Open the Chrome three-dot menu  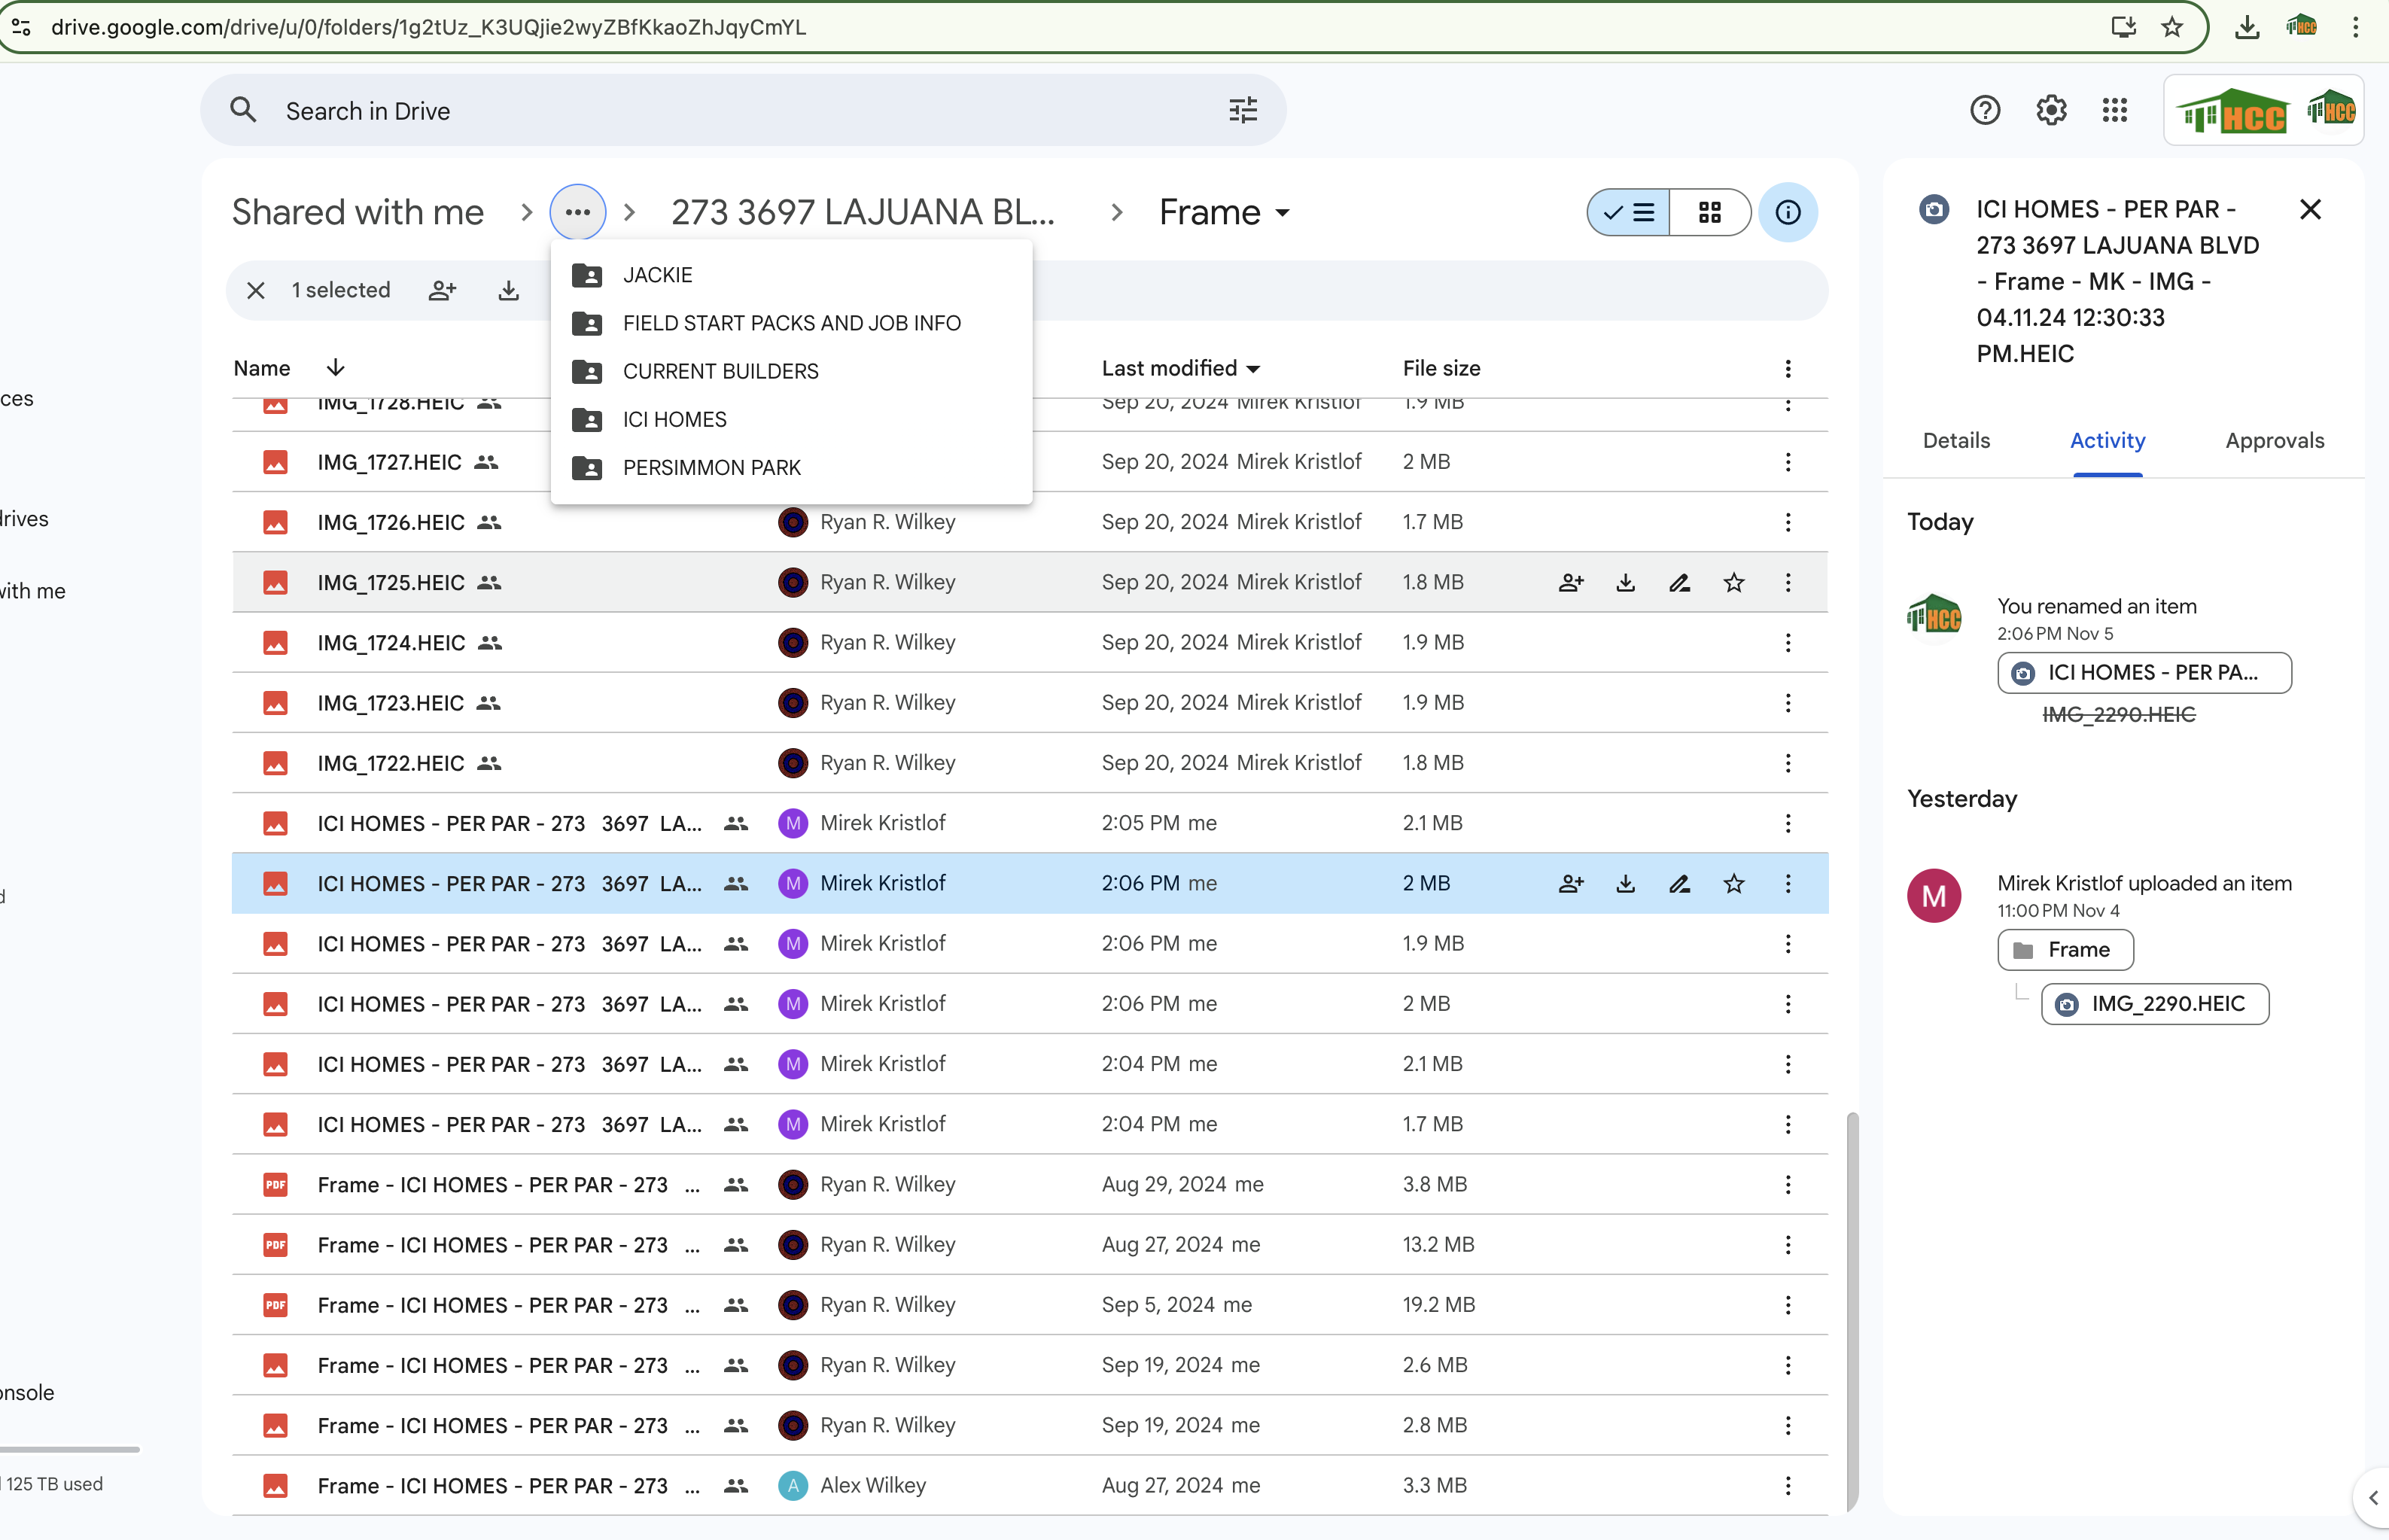tap(2355, 27)
